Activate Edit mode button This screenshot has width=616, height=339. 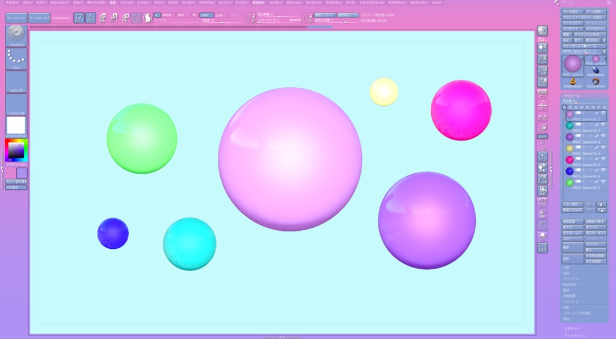(x=79, y=18)
